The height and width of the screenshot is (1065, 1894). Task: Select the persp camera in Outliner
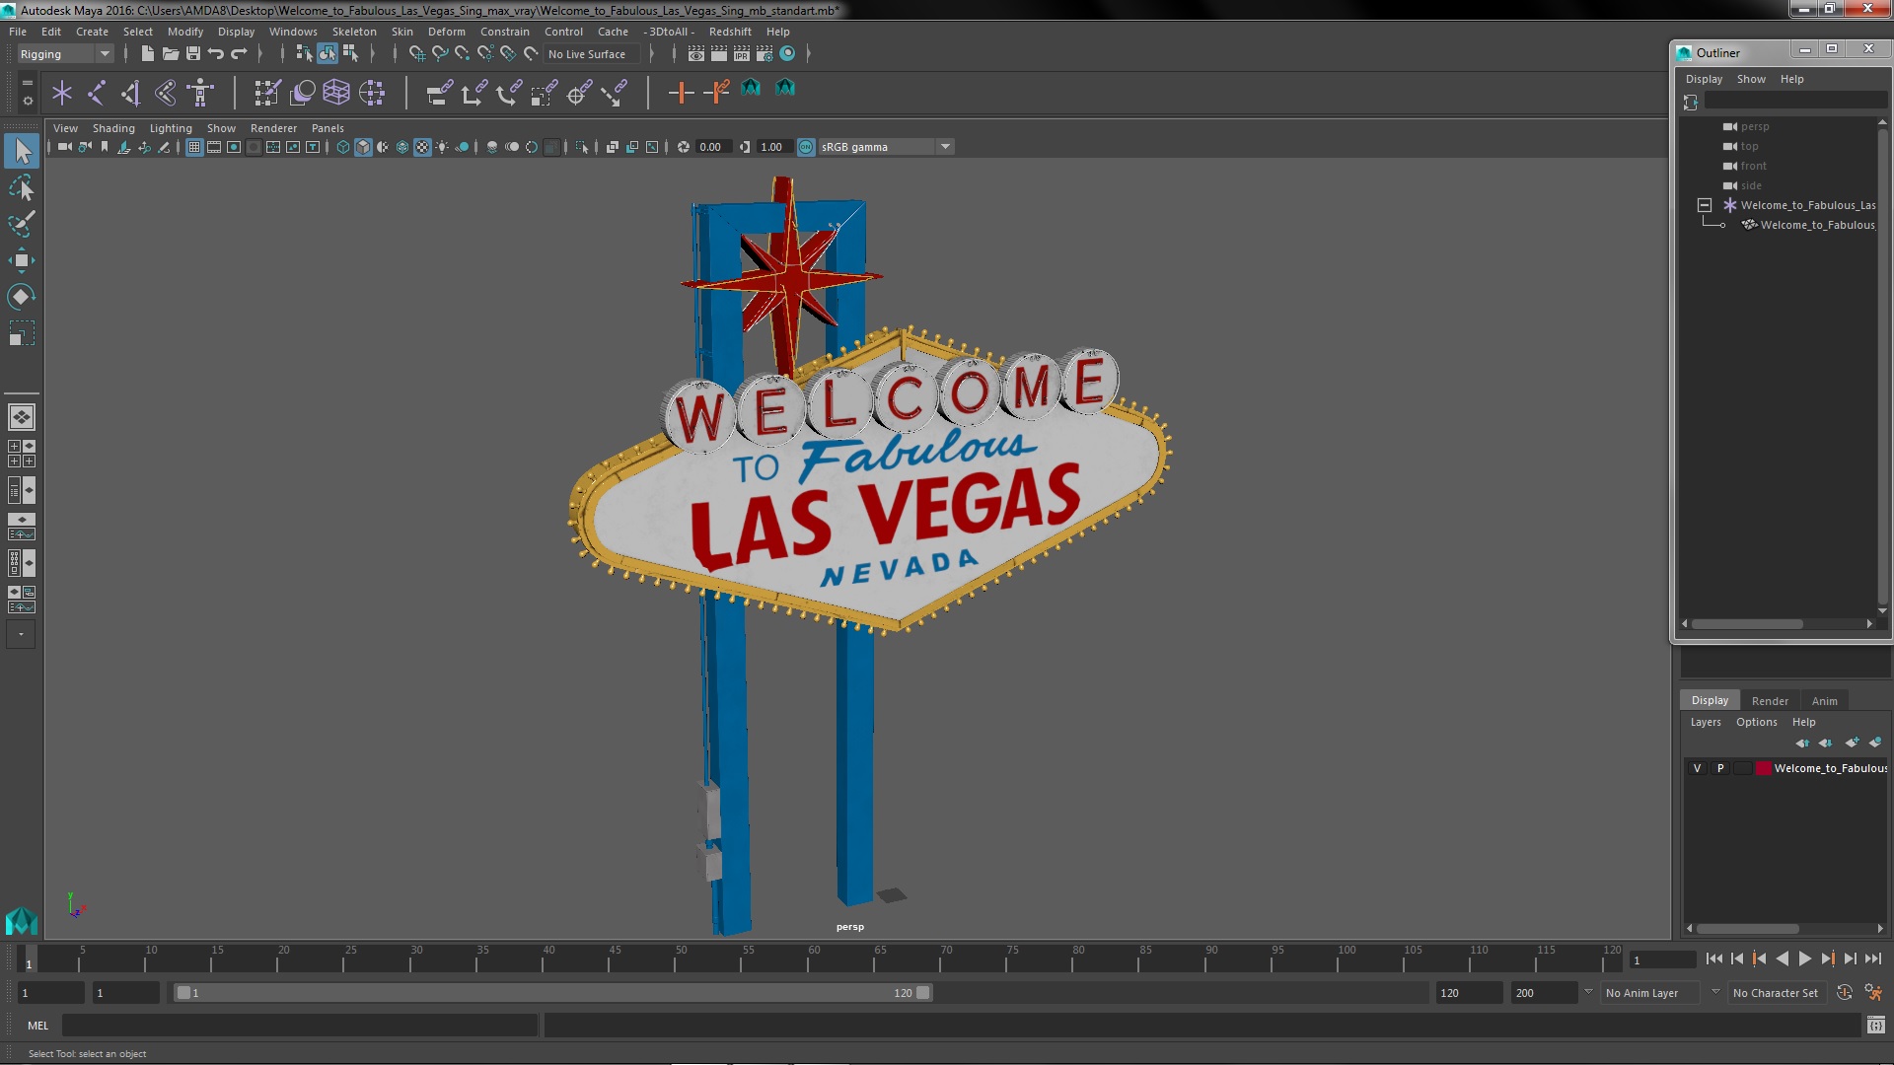[1754, 126]
